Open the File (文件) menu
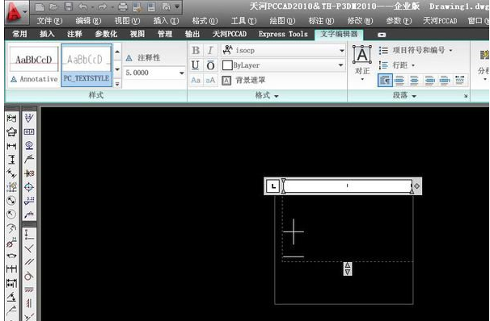The height and width of the screenshot is (321, 490). click(49, 21)
